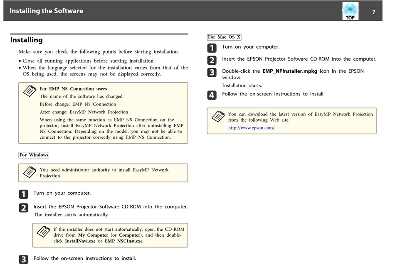Click Windows step "Follow the on-screen instructions to install."

coord(85,258)
